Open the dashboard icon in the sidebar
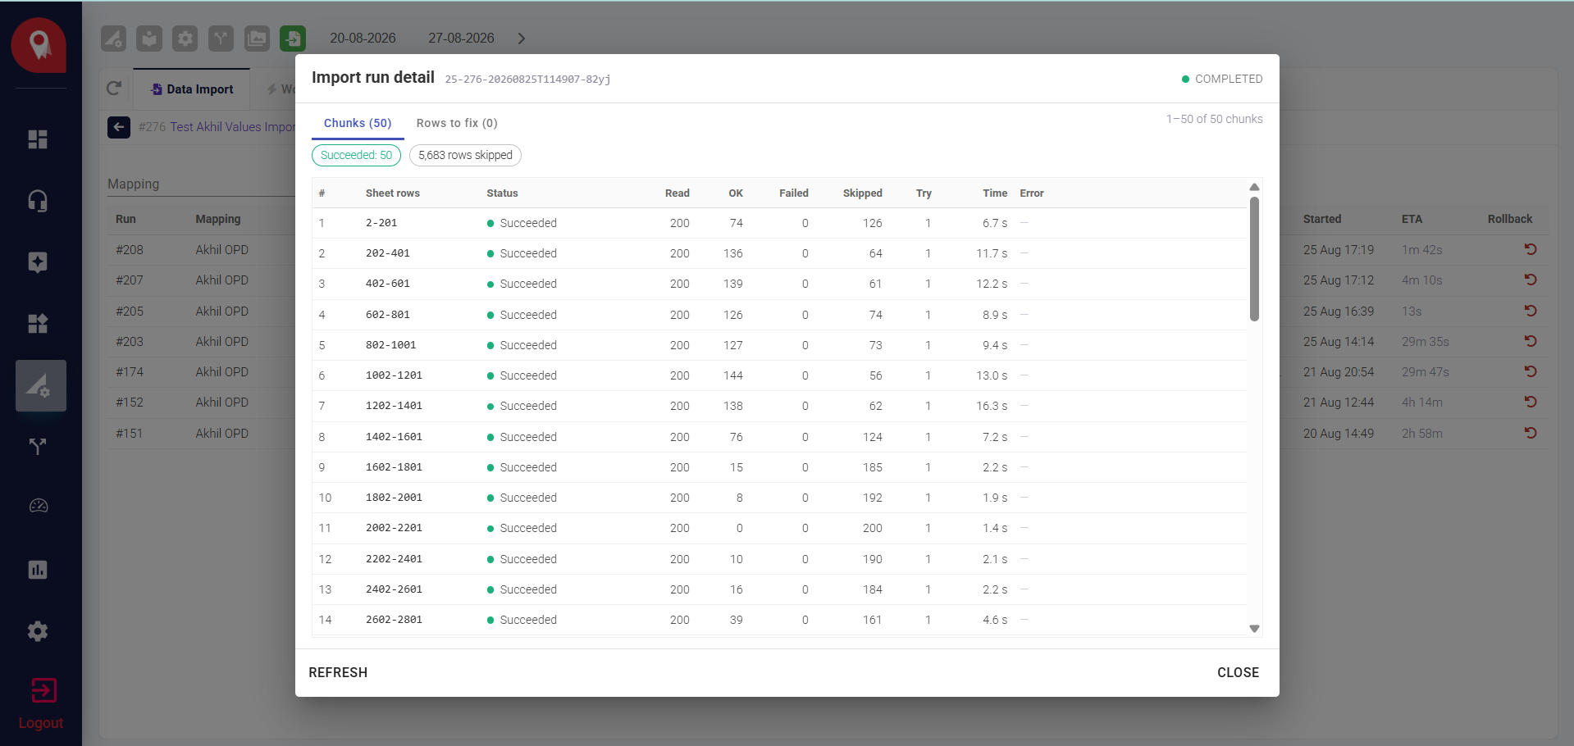This screenshot has width=1574, height=746. pos(38,139)
